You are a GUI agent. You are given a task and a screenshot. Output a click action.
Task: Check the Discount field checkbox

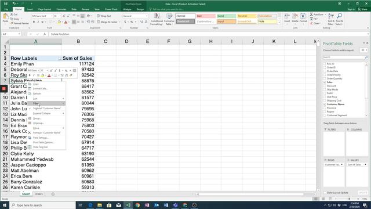pos(325,86)
